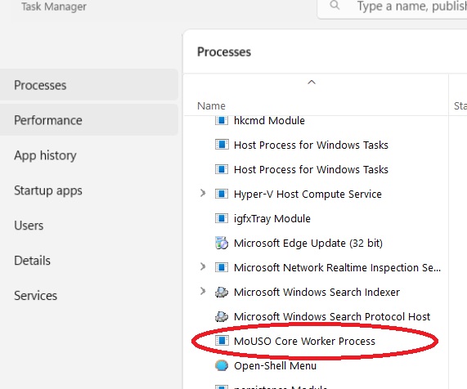Expand Microsoft Network Realtime Inspection Service
Image resolution: width=467 pixels, height=389 pixels.
tap(203, 266)
